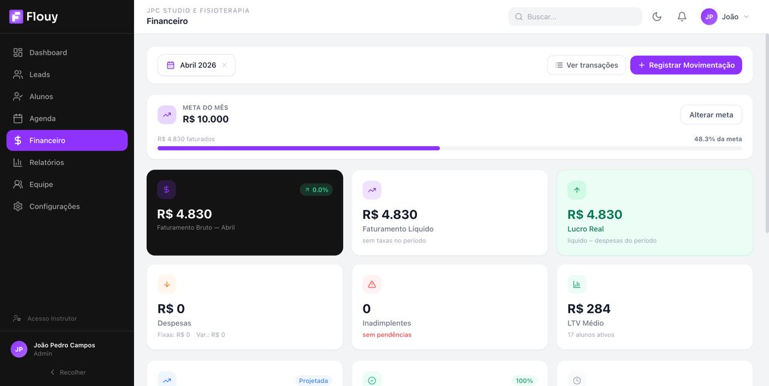Click the 'R$ 10.000' goal value
This screenshot has height=386, width=769.
[205, 119]
